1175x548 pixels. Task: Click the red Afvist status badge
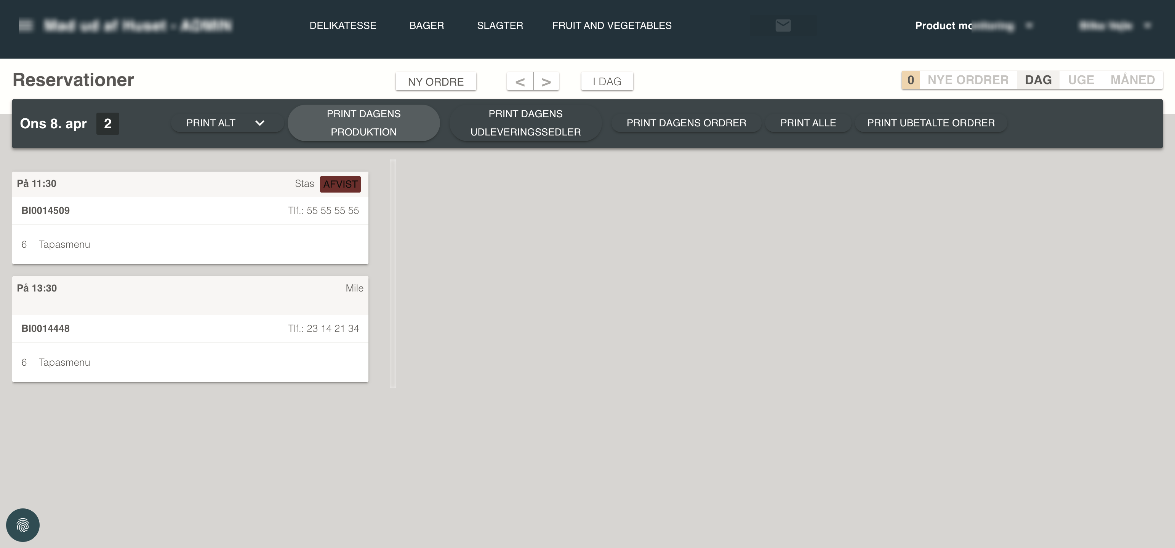click(x=340, y=184)
